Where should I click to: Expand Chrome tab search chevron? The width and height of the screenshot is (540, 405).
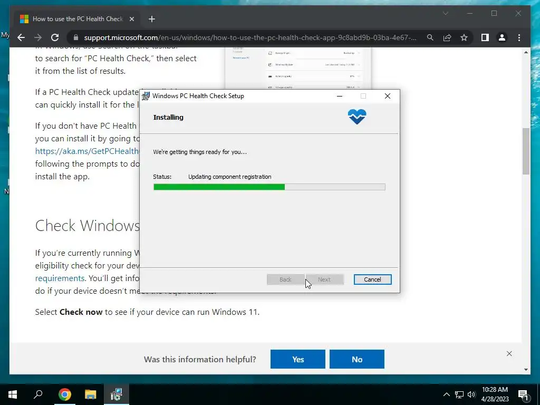point(445,13)
